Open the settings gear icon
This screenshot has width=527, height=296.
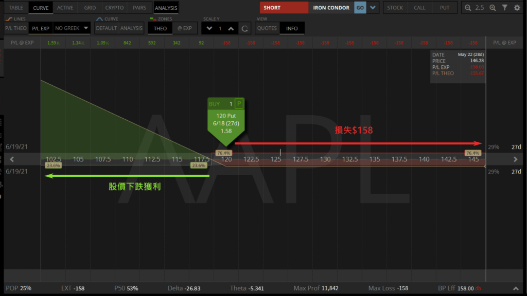(x=517, y=7)
